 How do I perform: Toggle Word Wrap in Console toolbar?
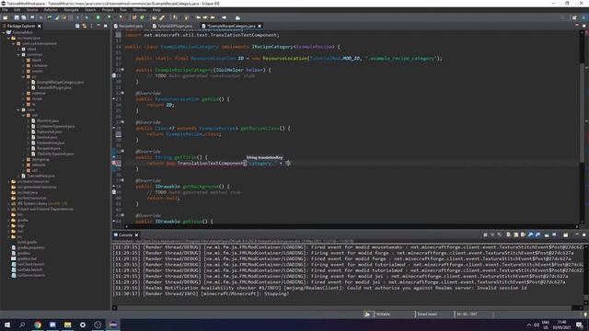(523, 235)
